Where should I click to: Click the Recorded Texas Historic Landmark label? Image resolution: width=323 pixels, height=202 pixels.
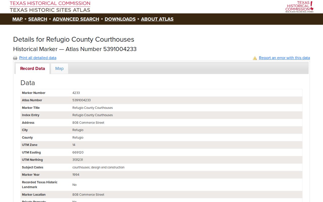(40, 185)
